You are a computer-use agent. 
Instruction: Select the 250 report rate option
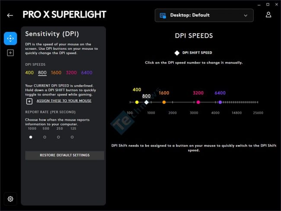58,137
